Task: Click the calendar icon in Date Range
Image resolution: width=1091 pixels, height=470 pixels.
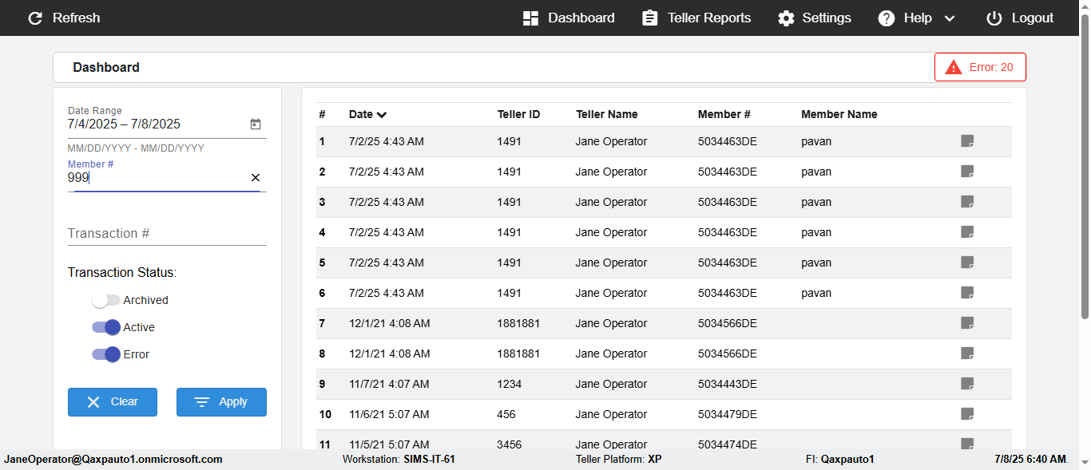Action: 256,124
